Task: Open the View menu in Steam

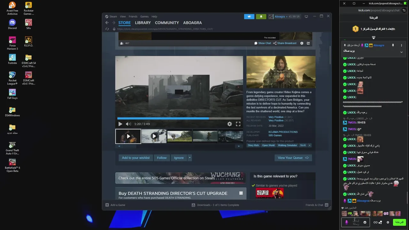Action: pos(123,17)
